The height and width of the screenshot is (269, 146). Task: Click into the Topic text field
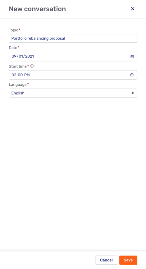click(73, 38)
